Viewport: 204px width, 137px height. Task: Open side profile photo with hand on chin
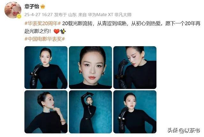click(46, 112)
